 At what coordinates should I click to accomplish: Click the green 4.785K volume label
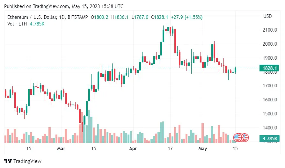coord(269,139)
